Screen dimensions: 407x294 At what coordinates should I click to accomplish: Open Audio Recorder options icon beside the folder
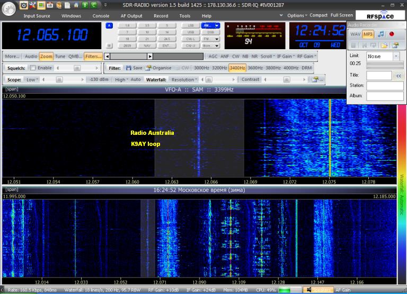tap(395, 45)
